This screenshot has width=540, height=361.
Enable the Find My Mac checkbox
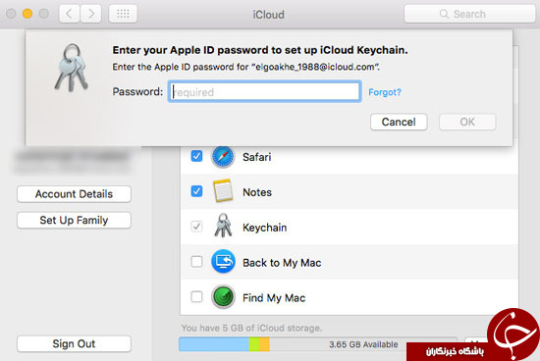196,296
